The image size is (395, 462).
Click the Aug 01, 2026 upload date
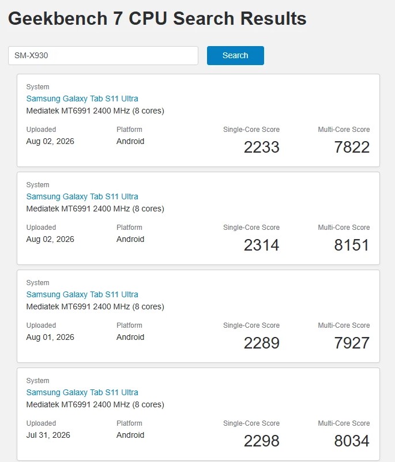coord(50,337)
